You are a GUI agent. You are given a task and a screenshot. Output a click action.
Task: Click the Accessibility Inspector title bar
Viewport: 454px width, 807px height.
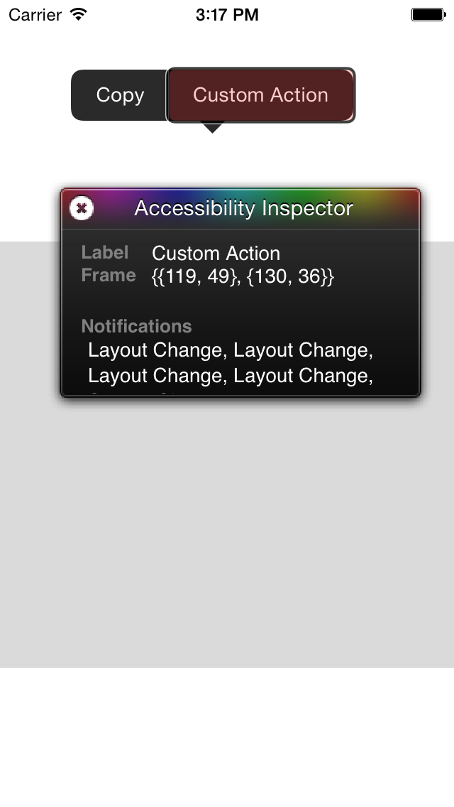point(240,208)
